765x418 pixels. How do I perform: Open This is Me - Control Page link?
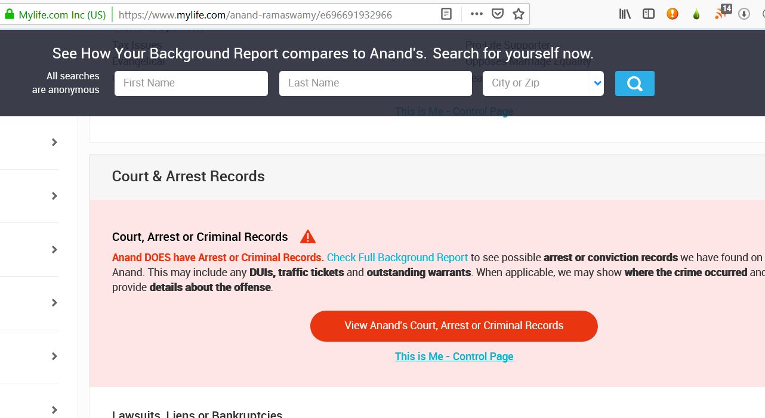(454, 357)
